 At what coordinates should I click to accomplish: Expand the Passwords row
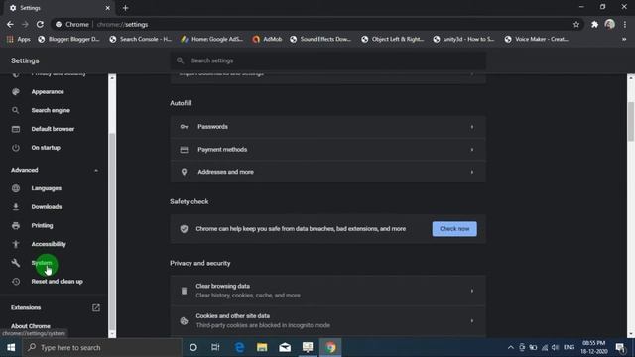coord(328,127)
